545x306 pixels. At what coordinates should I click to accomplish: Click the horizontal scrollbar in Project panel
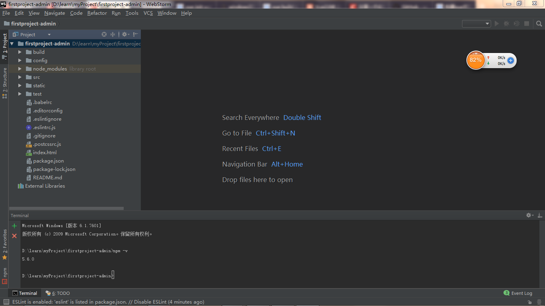pyautogui.click(x=66, y=208)
